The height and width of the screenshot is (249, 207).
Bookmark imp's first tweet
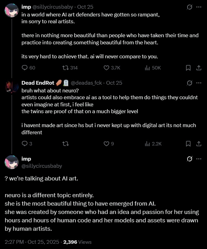188,68
